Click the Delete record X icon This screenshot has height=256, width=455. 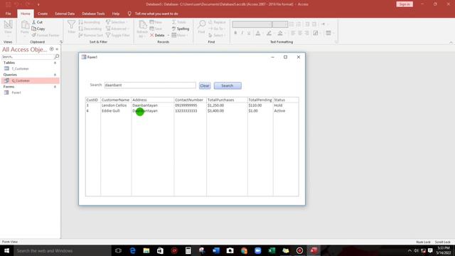(x=151, y=35)
